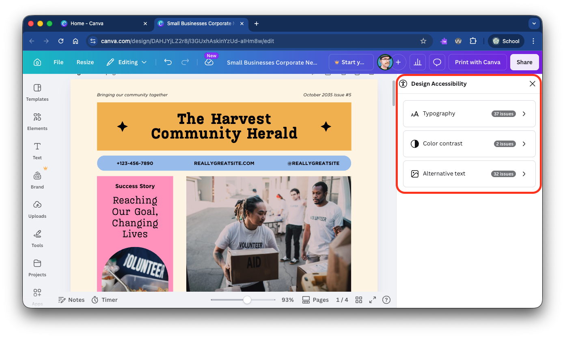Click Print with Canva button
This screenshot has height=338, width=565.
pyautogui.click(x=478, y=62)
